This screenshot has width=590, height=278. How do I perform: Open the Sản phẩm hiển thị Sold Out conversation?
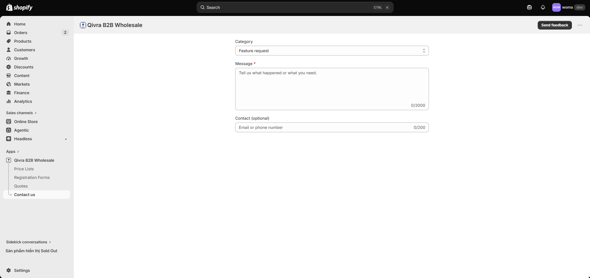point(31,251)
